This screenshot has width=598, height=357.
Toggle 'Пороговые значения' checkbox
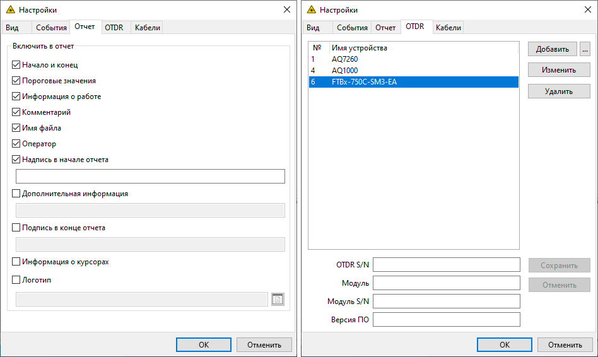pyautogui.click(x=16, y=81)
